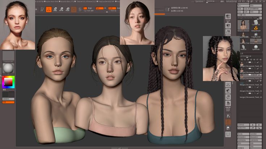Toggle the orange Zadd button
This screenshot has width=266, height=149.
(112, 8)
